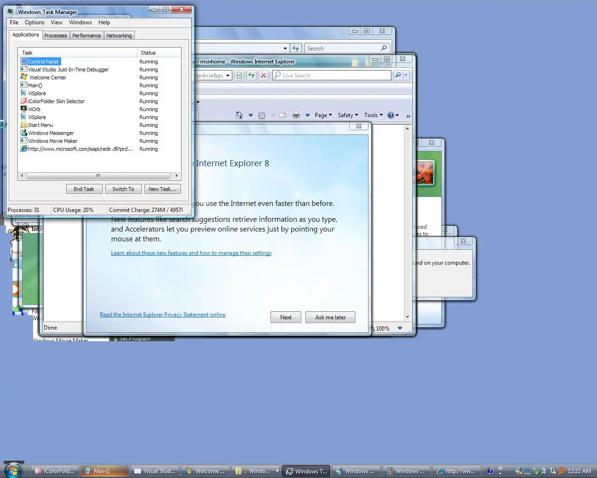Open the View menu in Task Manager
Screen dimensions: 597x478
click(56, 22)
